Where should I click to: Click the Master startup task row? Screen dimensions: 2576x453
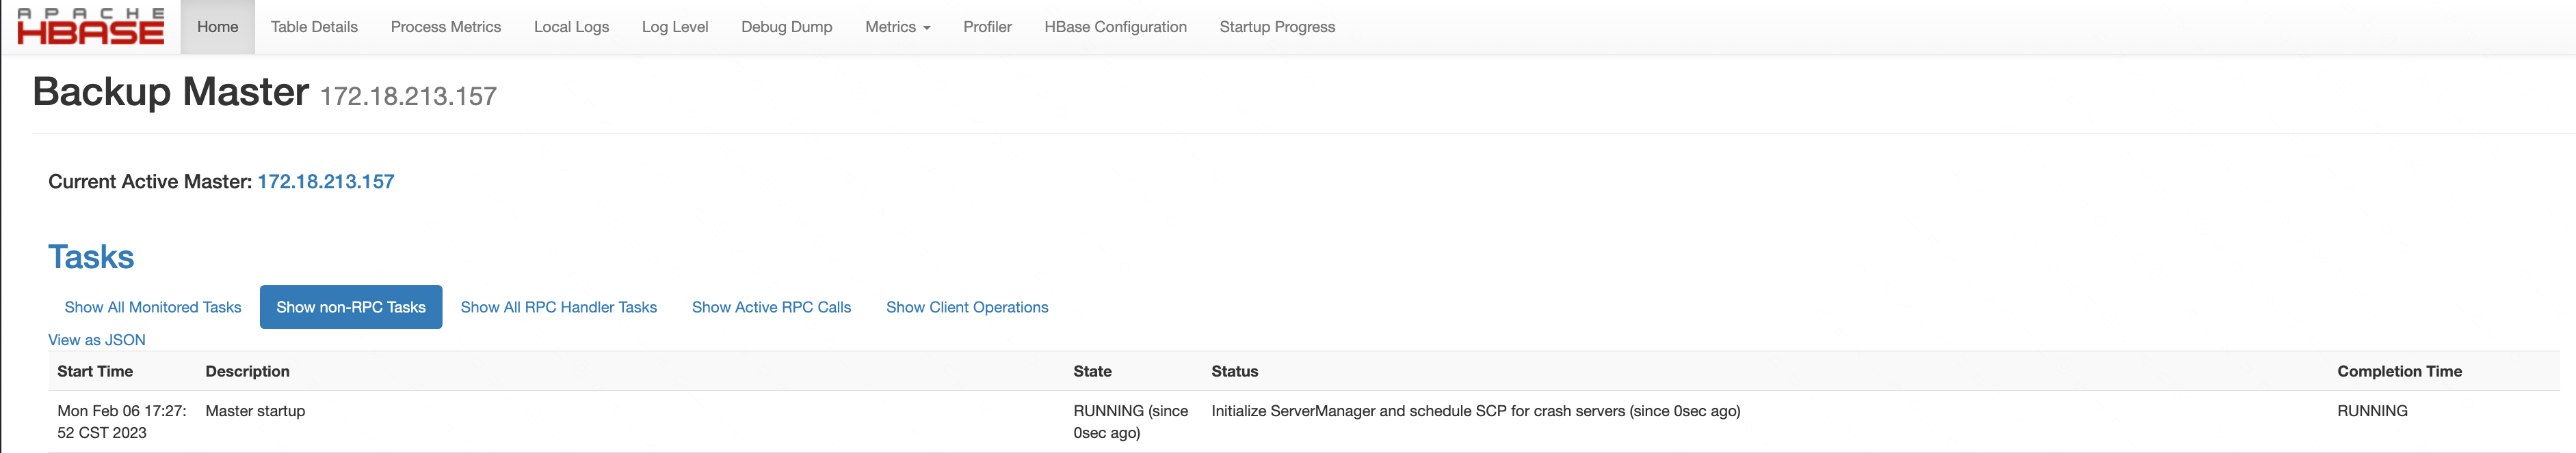point(255,411)
